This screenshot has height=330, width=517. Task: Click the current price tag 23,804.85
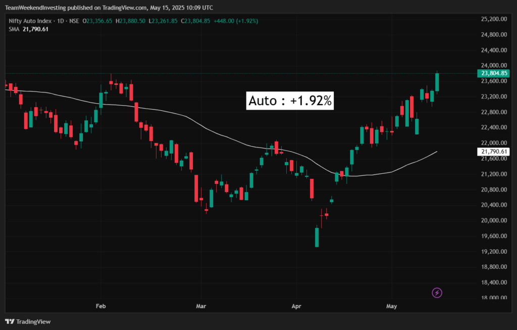493,73
